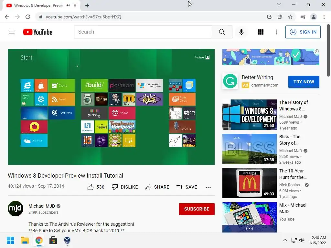Screen dimensions: 331x248
Task: Click the search magnifier button
Action: (222, 32)
